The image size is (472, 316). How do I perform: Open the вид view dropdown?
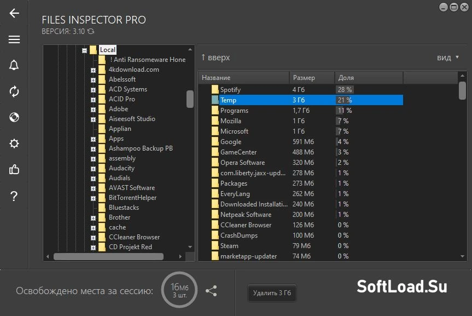pos(447,58)
